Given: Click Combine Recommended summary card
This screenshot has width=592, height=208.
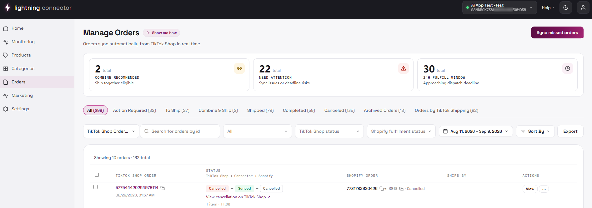Looking at the screenshot, I should tap(169, 75).
